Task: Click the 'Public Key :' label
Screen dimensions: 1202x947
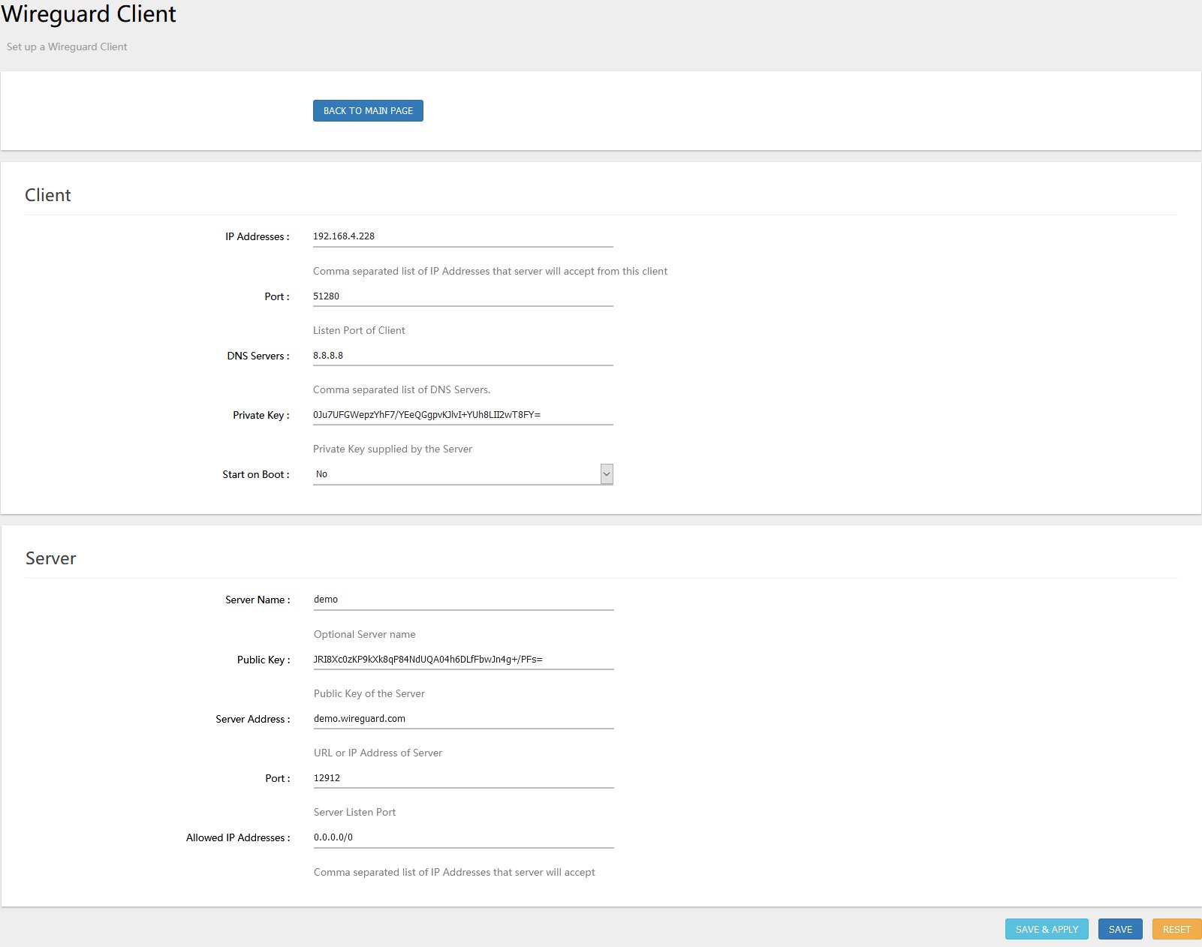Action: tap(264, 660)
